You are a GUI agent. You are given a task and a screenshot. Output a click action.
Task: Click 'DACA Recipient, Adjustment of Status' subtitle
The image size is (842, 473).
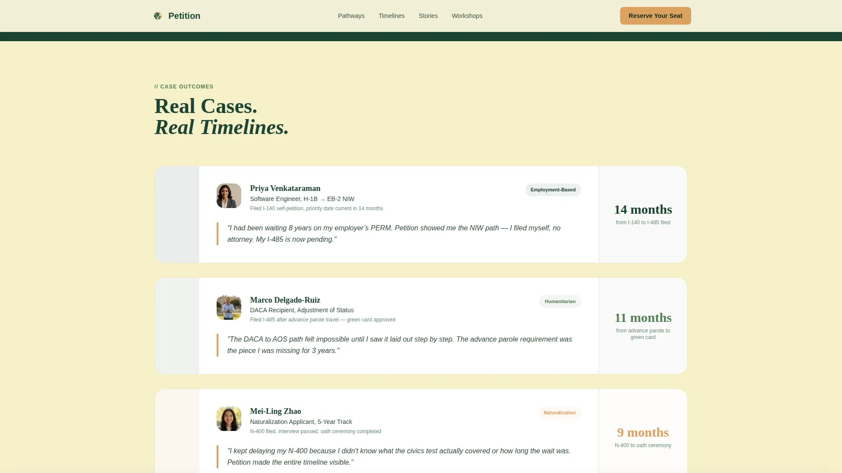click(302, 310)
